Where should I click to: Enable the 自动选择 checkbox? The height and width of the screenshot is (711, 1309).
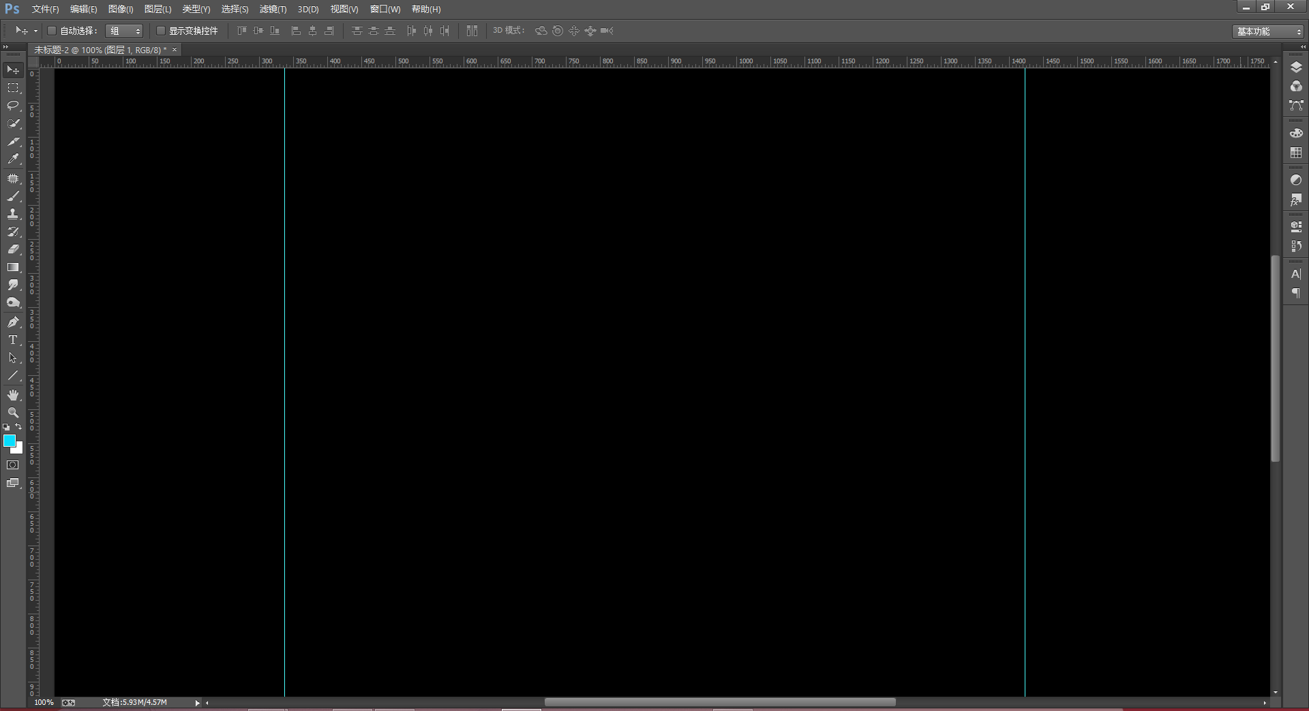point(51,31)
